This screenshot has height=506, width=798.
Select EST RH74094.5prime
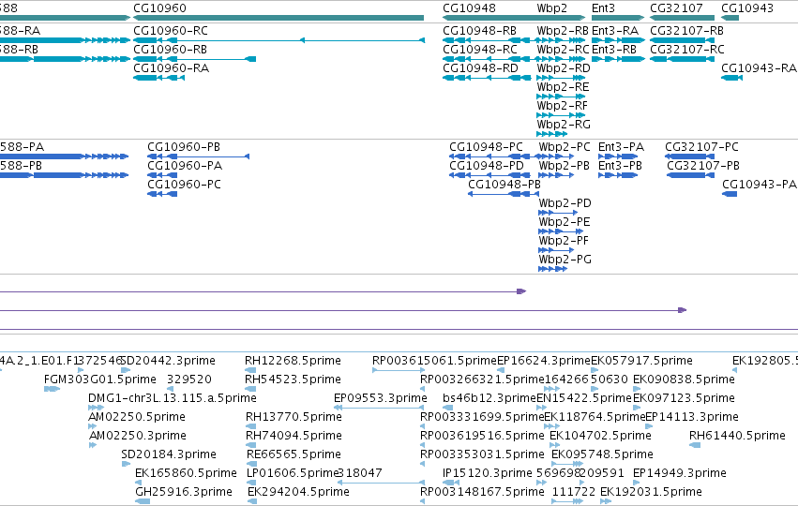point(294,436)
